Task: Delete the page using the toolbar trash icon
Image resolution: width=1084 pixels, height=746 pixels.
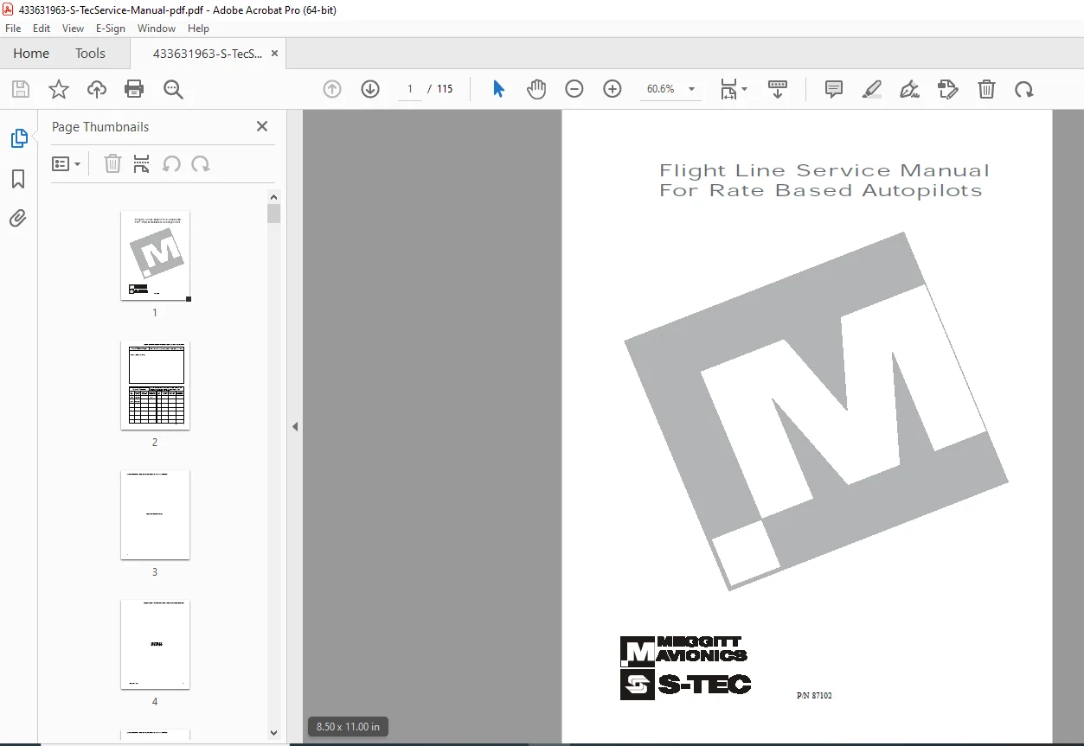Action: point(986,89)
